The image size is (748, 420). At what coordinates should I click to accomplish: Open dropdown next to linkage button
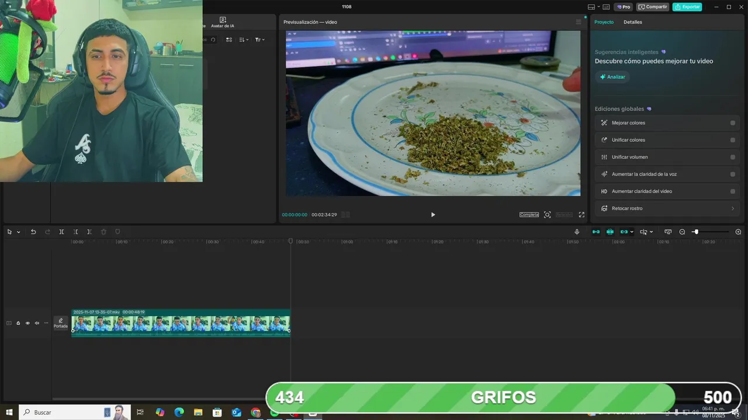coord(632,232)
